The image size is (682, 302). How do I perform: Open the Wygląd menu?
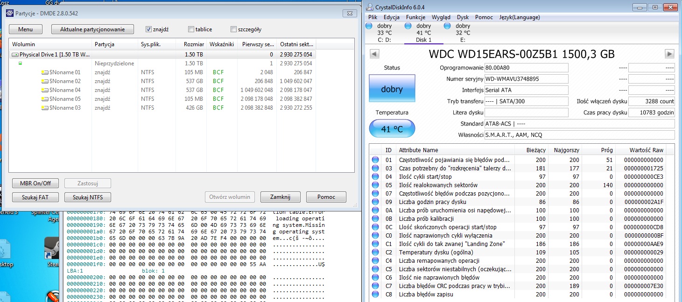tap(441, 17)
